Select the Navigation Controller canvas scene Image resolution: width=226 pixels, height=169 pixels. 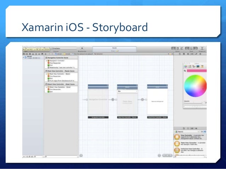[98, 99]
